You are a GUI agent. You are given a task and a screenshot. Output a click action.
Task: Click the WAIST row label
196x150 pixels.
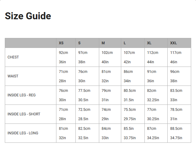pyautogui.click(x=13, y=76)
